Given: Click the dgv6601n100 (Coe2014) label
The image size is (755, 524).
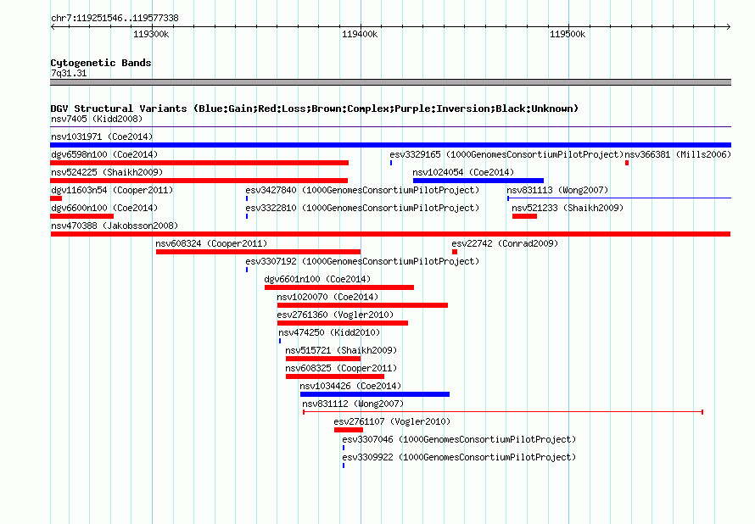Looking at the screenshot, I should (318, 279).
